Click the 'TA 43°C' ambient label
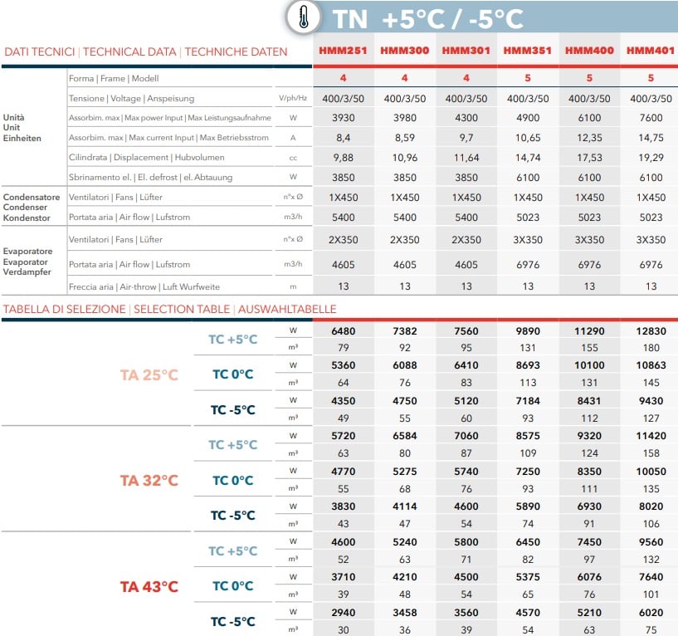 [x=149, y=587]
